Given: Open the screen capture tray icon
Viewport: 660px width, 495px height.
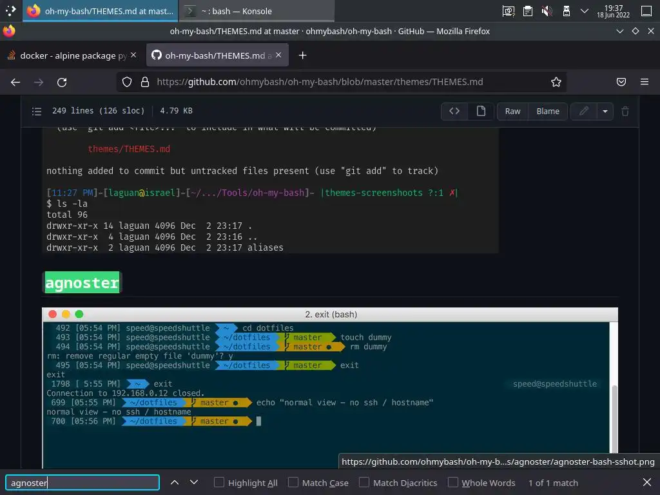Looking at the screenshot, I should pos(509,11).
